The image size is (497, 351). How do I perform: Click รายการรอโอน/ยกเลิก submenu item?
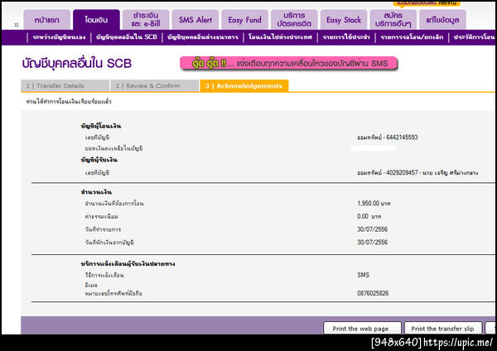pyautogui.click(x=412, y=37)
